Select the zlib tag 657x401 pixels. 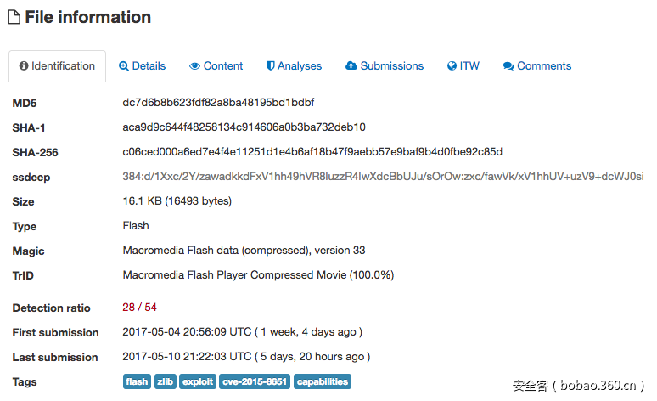[165, 382]
